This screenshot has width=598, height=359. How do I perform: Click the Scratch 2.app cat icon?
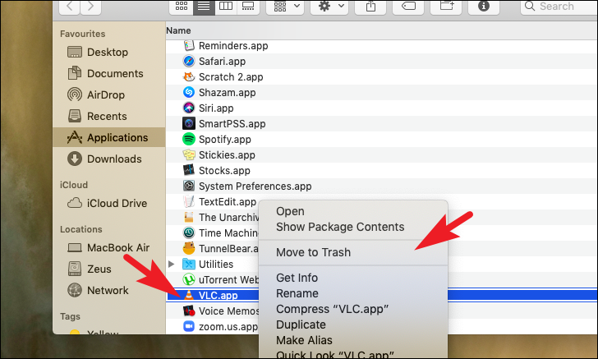point(189,76)
